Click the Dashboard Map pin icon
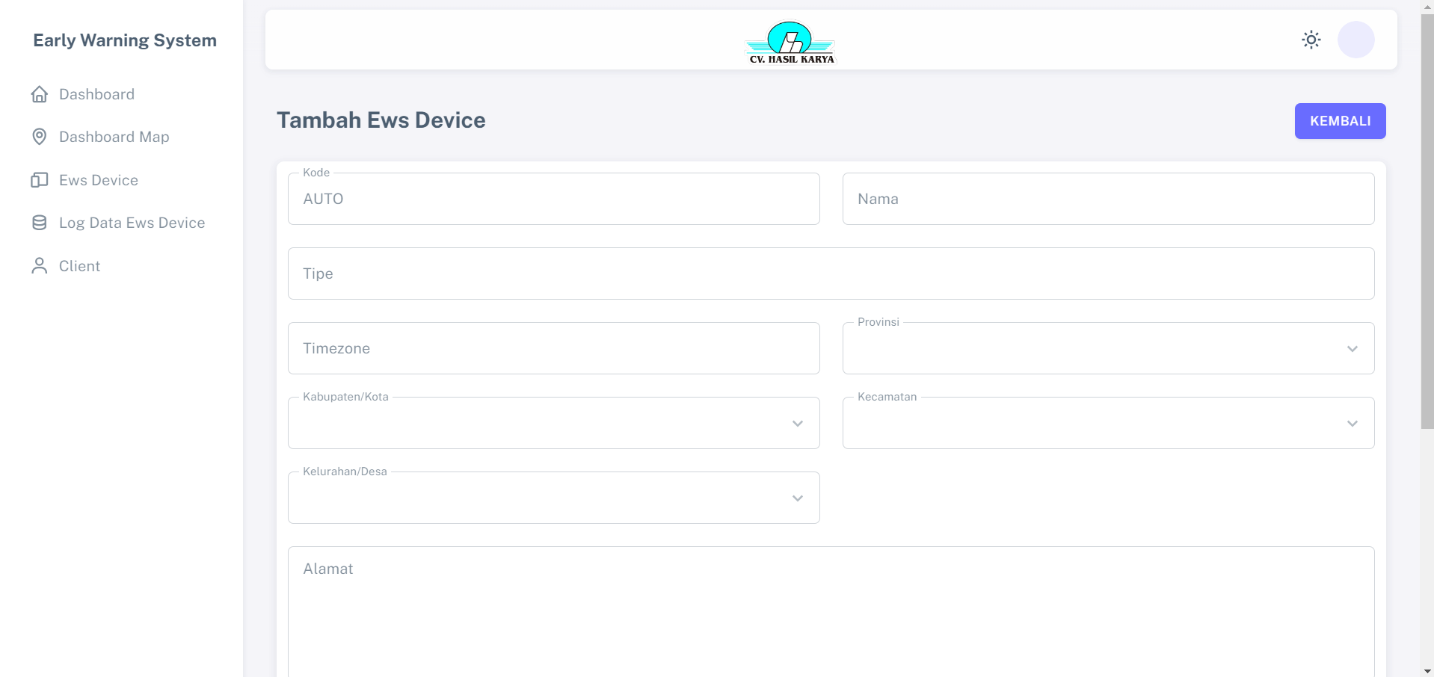 click(x=40, y=137)
